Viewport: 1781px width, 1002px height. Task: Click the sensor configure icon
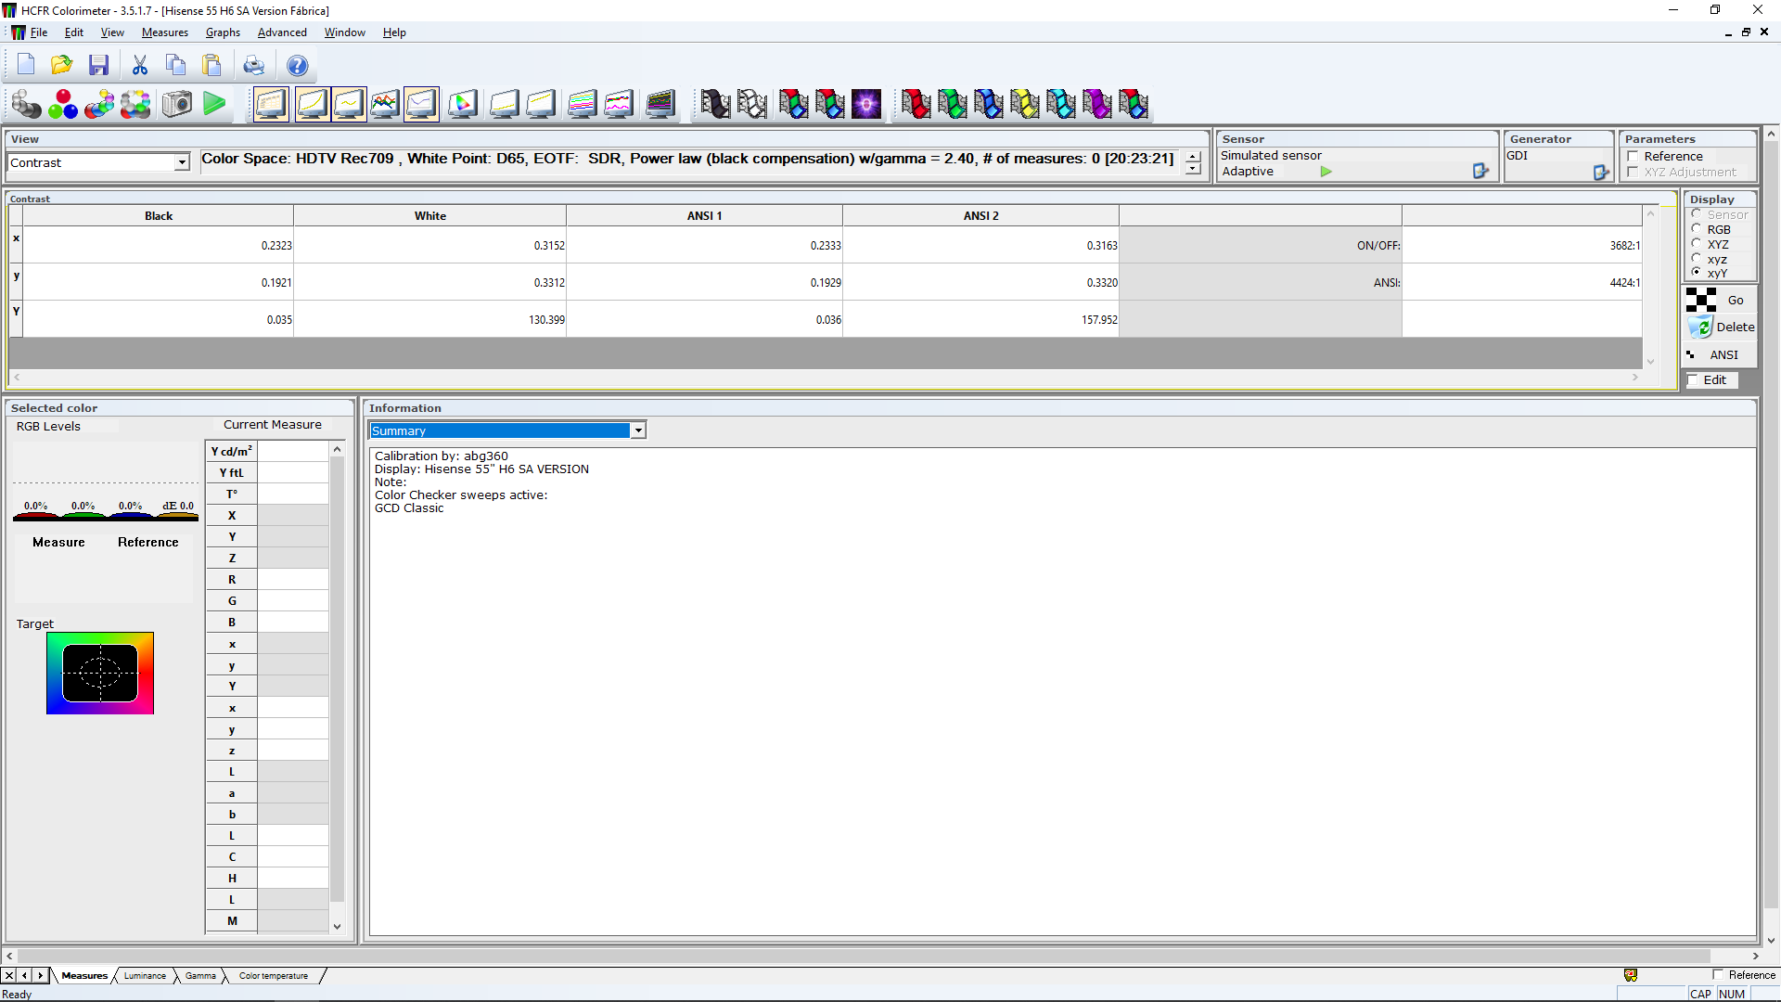[1480, 171]
